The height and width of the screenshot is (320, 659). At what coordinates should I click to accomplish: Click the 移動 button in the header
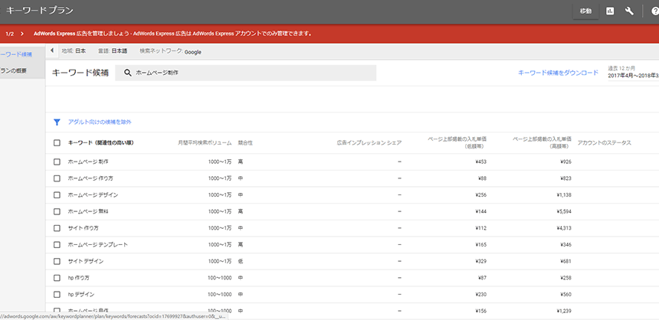click(585, 11)
